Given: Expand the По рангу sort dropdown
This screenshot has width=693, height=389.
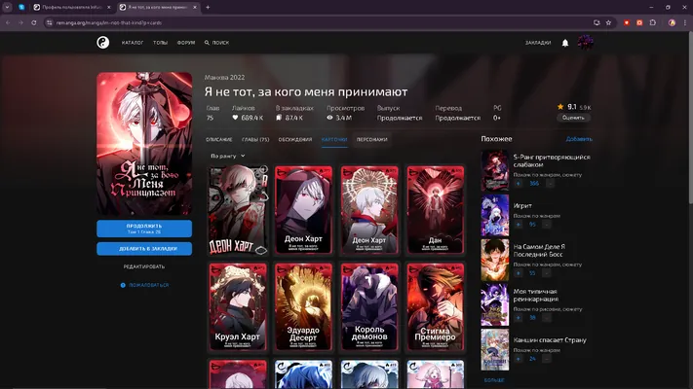Looking at the screenshot, I should coord(228,156).
